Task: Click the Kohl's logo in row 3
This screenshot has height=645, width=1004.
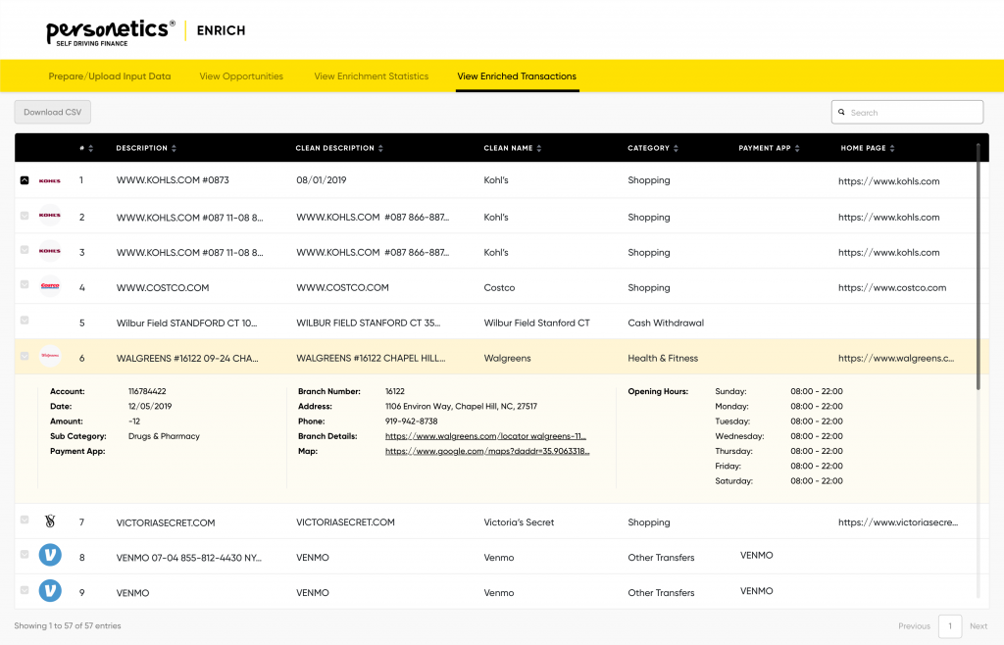Action: [x=50, y=251]
